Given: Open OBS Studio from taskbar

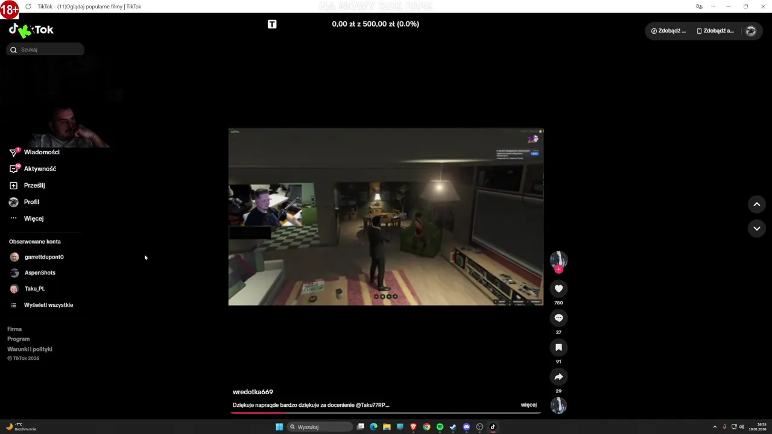Looking at the screenshot, I should click(x=479, y=427).
